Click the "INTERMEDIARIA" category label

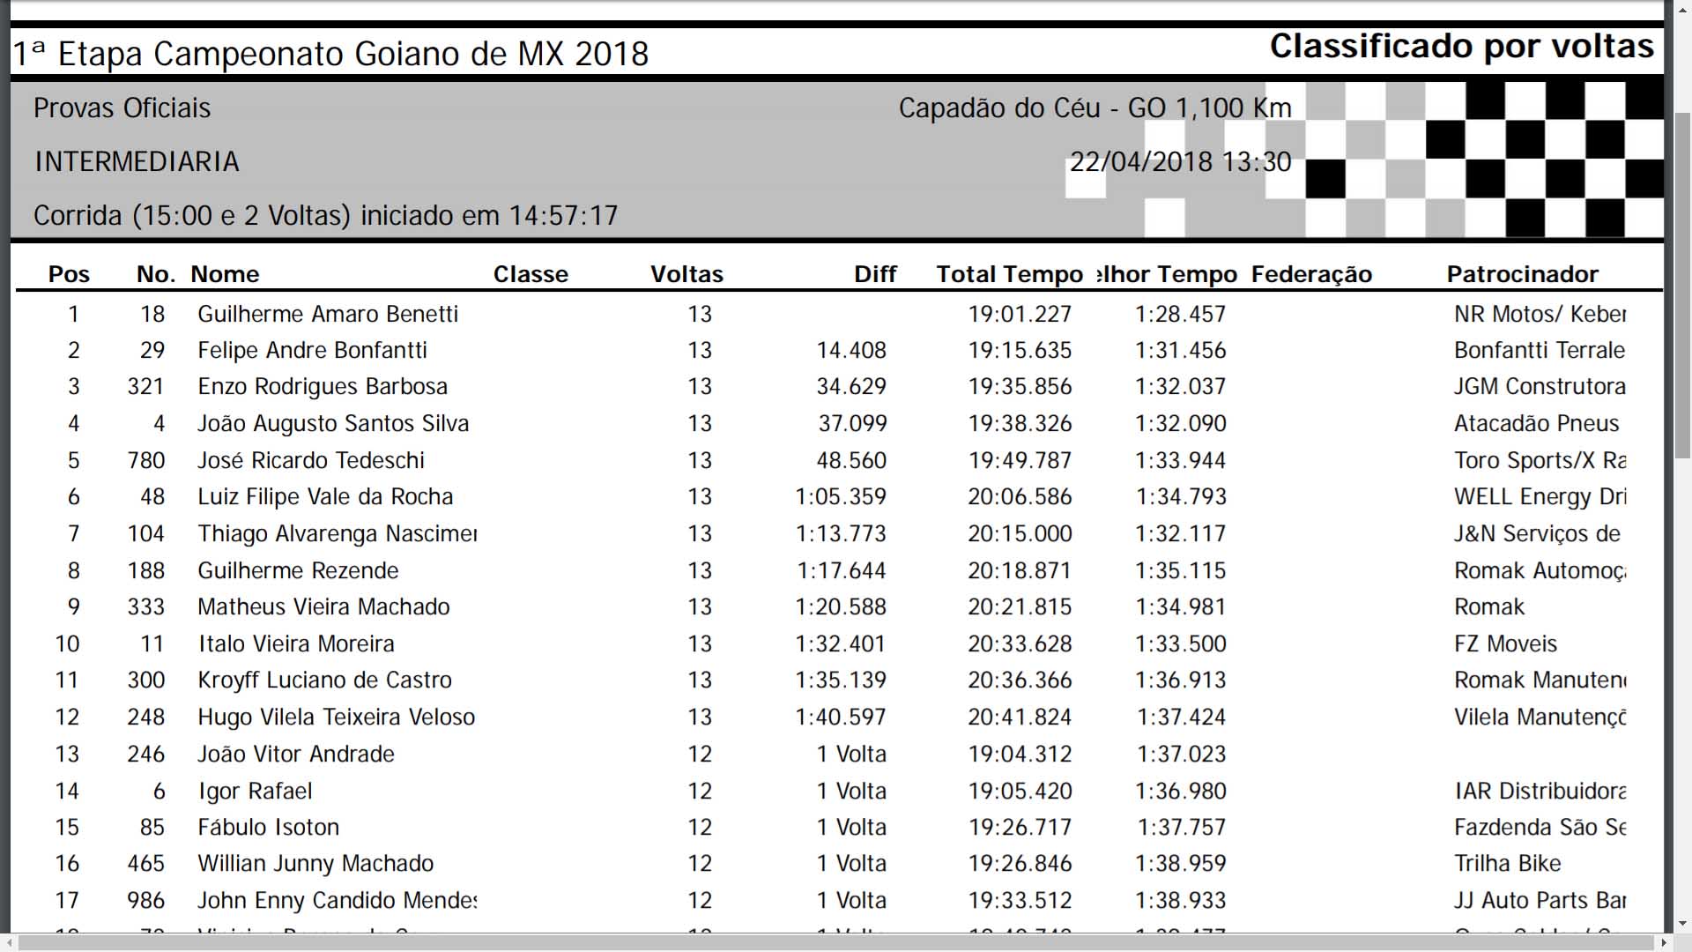(x=137, y=161)
